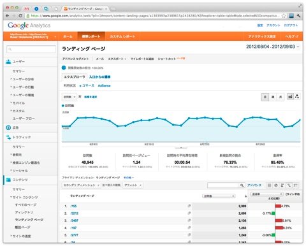
Task: Open the Gmail pinned browser tab
Action: (x=27, y=9)
